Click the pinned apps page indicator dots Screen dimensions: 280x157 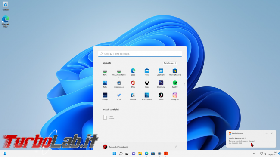tap(184, 85)
